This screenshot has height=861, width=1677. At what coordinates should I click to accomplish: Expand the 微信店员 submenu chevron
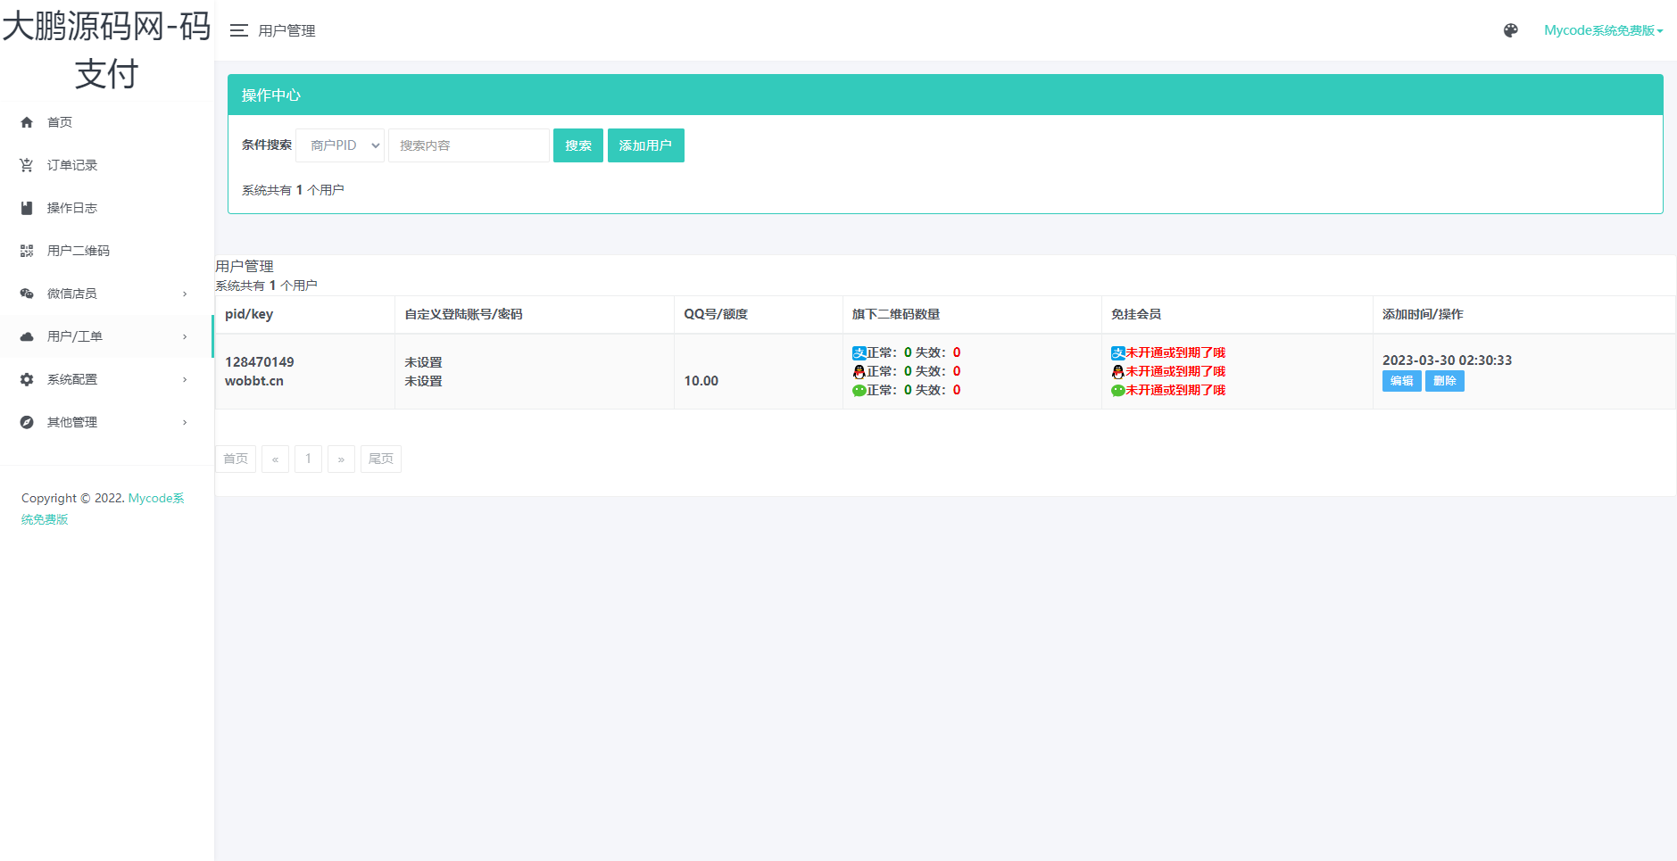pyautogui.click(x=185, y=293)
